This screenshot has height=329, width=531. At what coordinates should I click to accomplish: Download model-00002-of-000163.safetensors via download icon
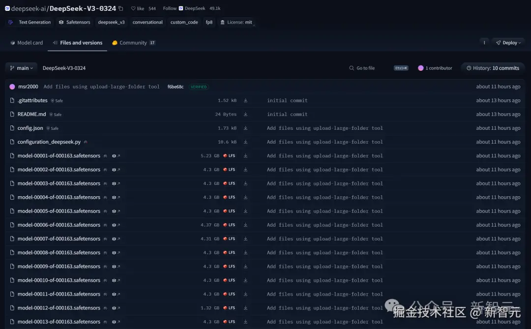coord(245,170)
